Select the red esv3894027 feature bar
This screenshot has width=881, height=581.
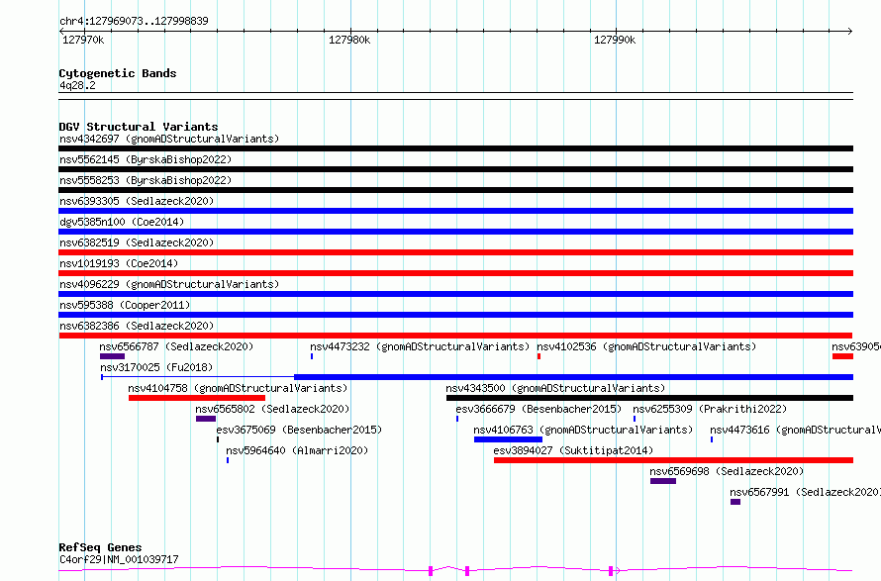tap(674, 461)
